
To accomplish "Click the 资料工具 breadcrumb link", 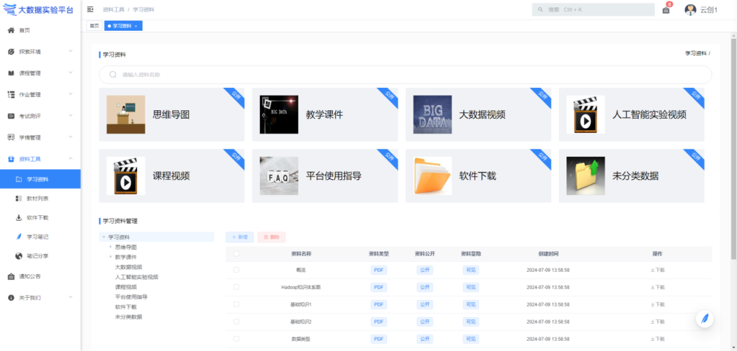I will pos(113,10).
